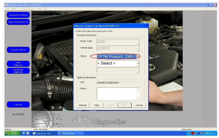Click the 'VIM - VCX 03.02' status bar entry
Image resolution: width=219 pixels, height=138 pixels.
click(41, 129)
